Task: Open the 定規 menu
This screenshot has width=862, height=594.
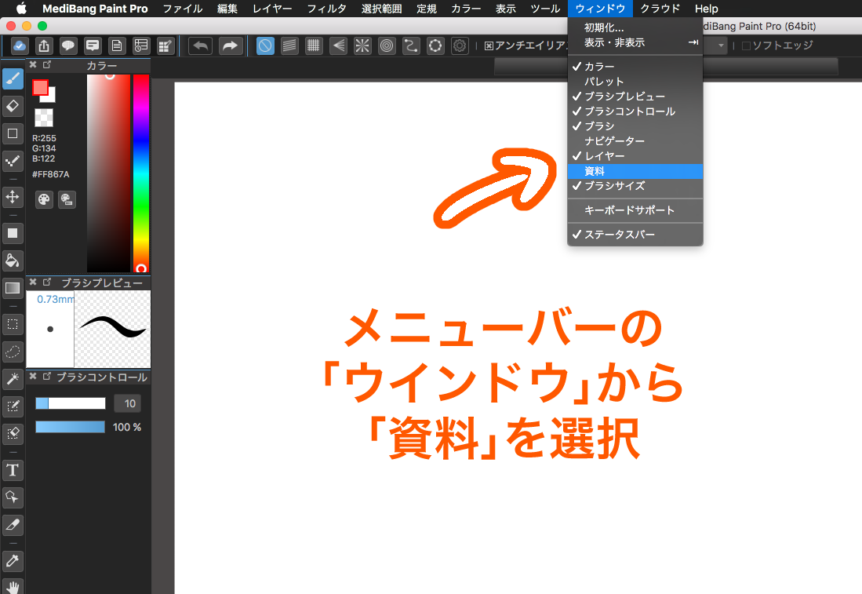Action: tap(427, 9)
